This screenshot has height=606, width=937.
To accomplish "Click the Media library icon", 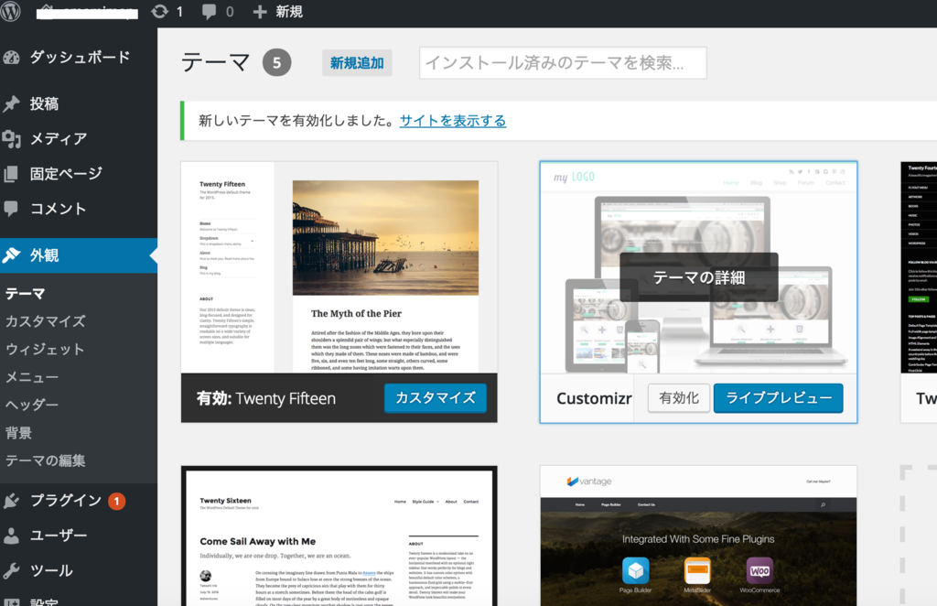I will [11, 138].
